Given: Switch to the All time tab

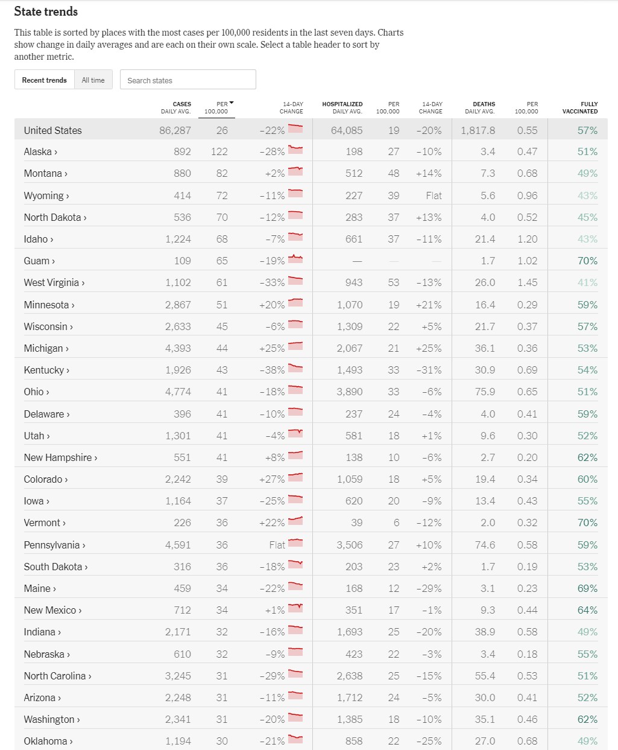Looking at the screenshot, I should [x=93, y=80].
